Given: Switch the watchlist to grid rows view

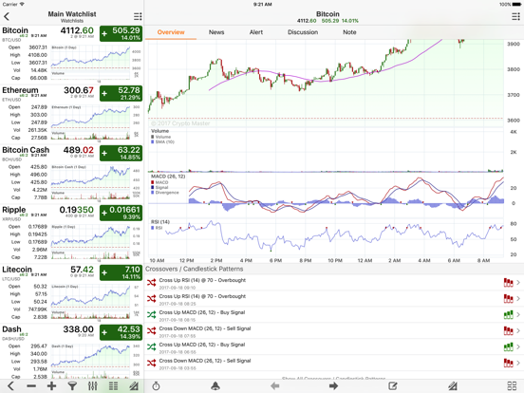Looking at the screenshot, I should tap(113, 386).
